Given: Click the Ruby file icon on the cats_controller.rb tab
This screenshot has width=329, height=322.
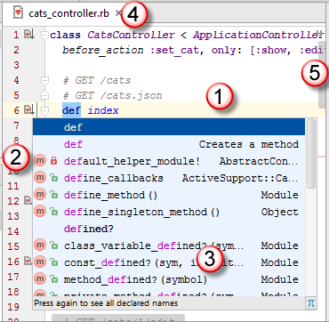Looking at the screenshot, I should (x=19, y=13).
